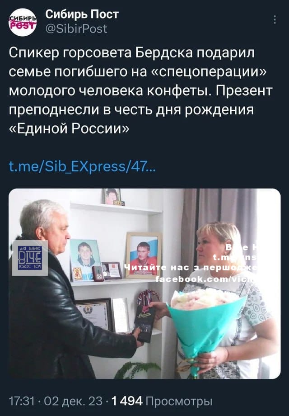Click the 02 дек. 23 date
Image resolution: width=289 pixels, height=416 pixels.
tap(73, 401)
